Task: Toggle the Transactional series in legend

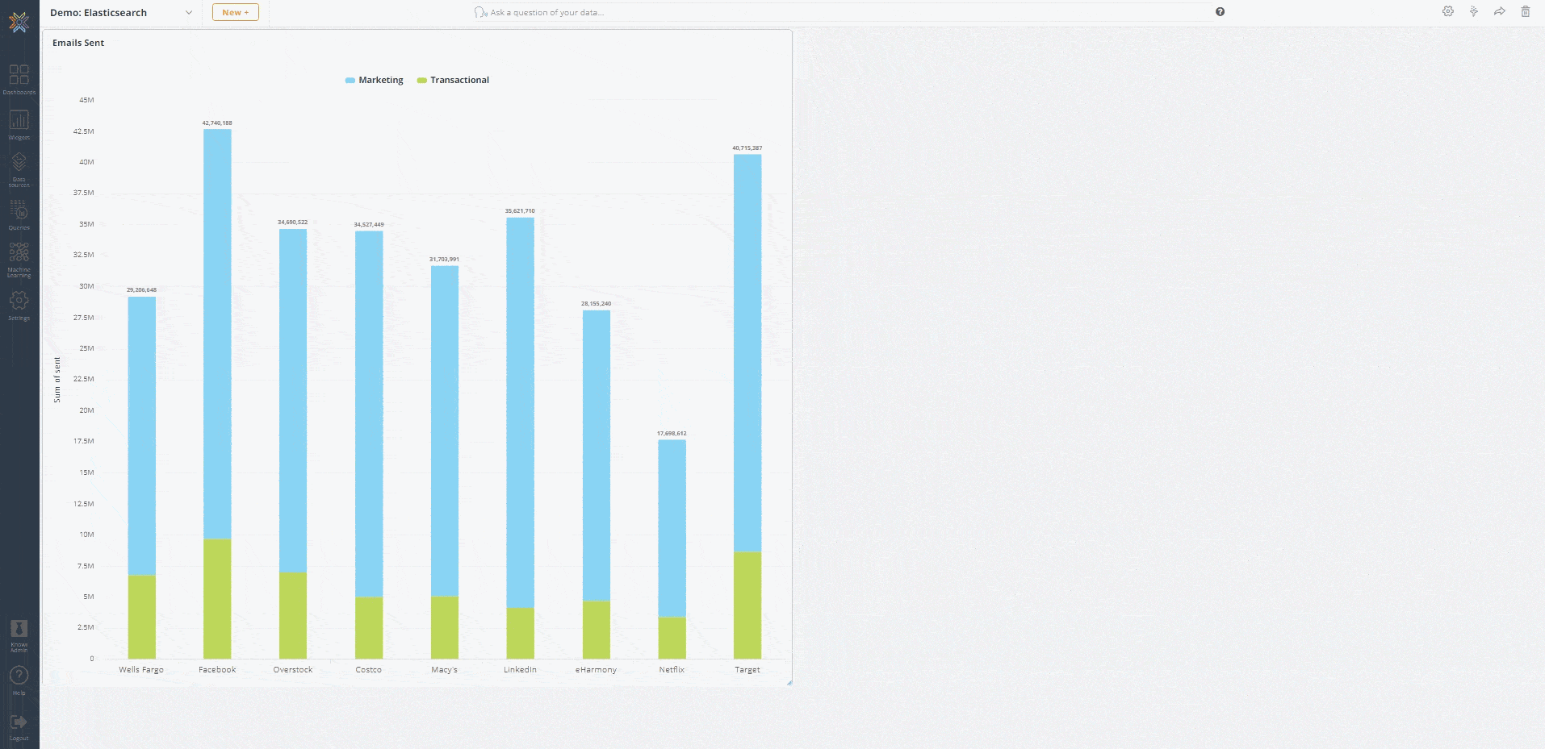Action: click(x=453, y=80)
